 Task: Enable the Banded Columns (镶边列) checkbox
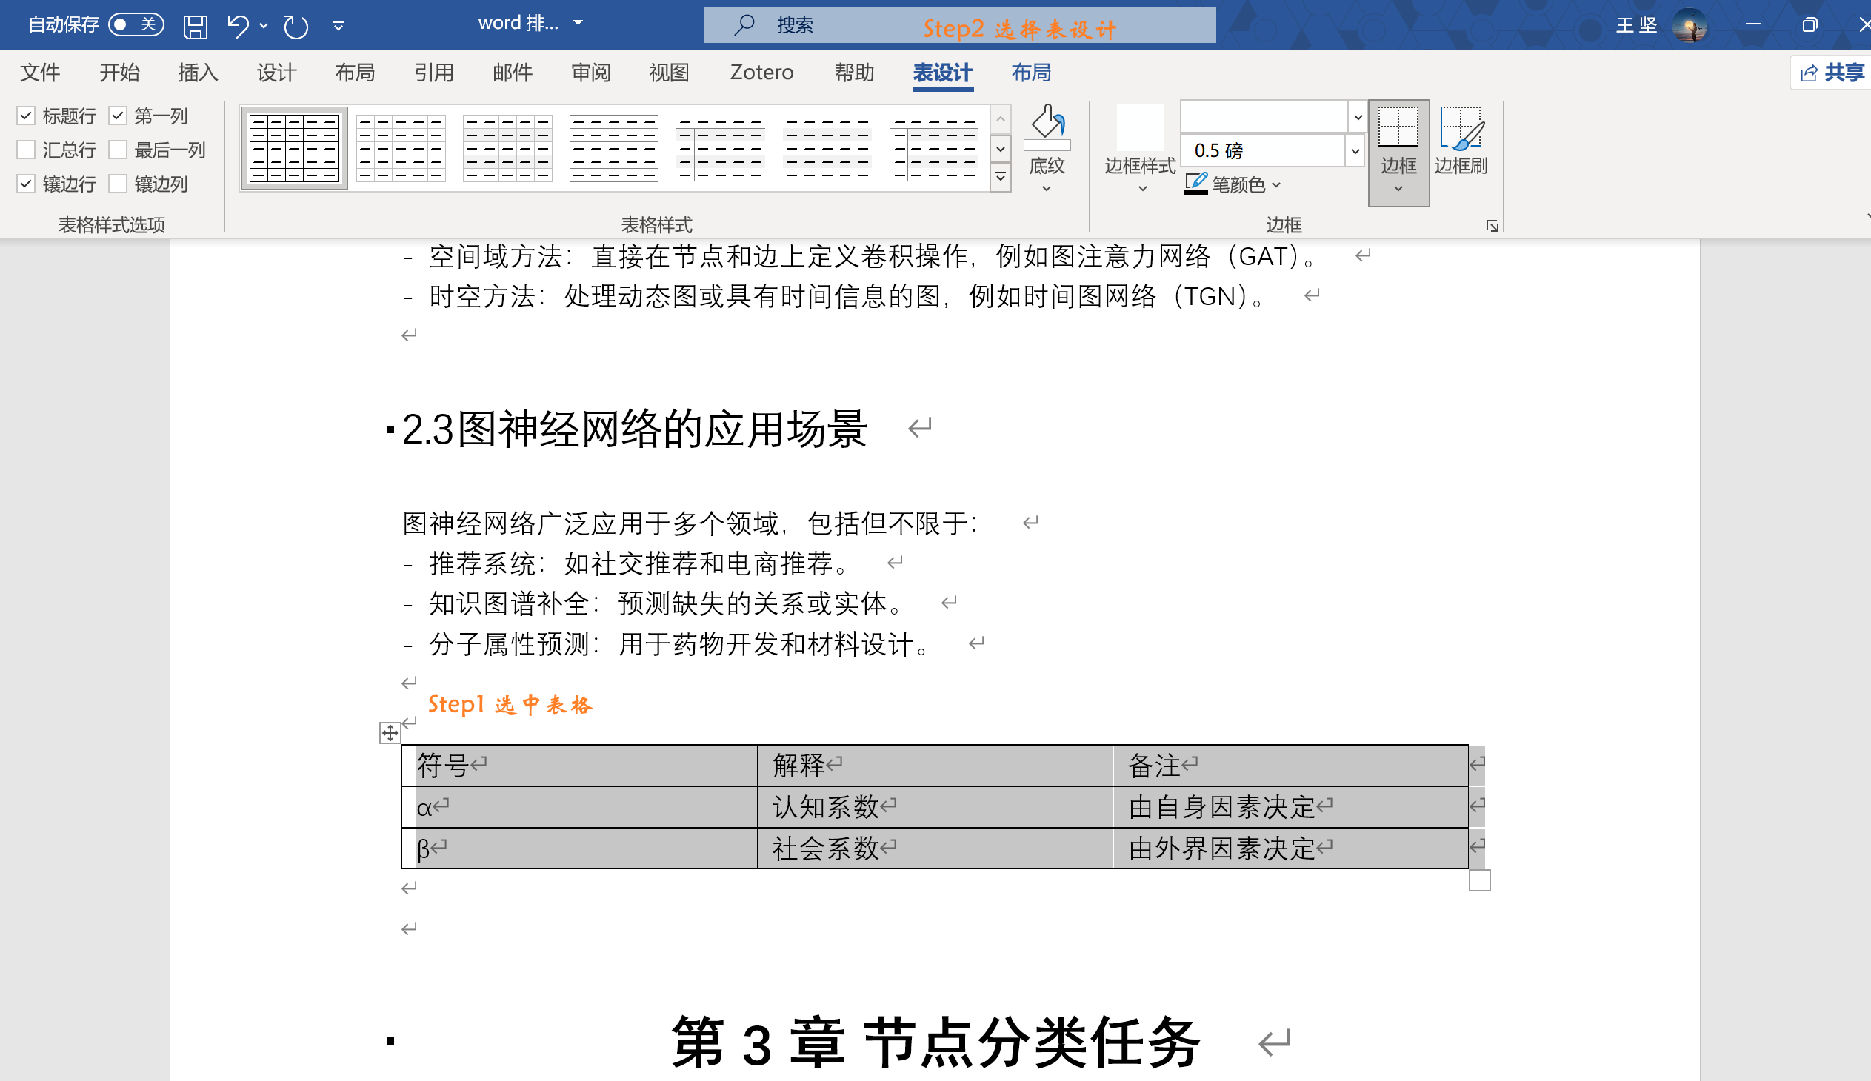pyautogui.click(x=118, y=184)
